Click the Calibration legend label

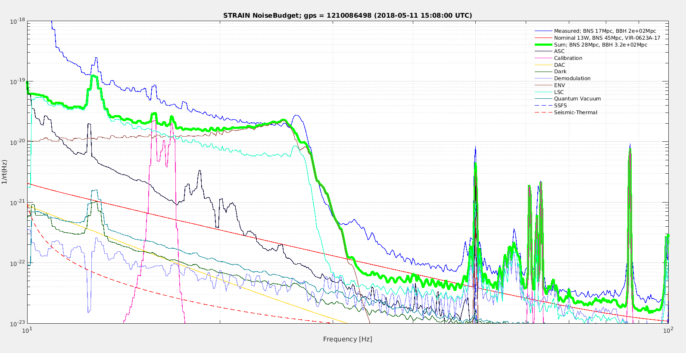tap(568, 58)
